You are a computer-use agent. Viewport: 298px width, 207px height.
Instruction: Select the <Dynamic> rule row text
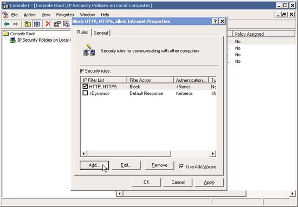coord(99,93)
